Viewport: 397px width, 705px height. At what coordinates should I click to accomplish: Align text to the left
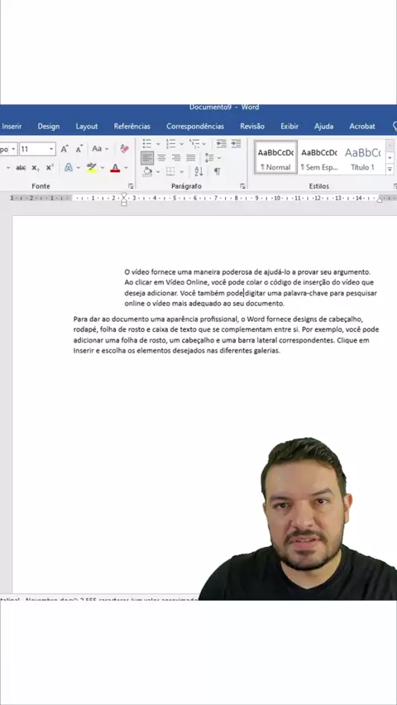pos(147,158)
